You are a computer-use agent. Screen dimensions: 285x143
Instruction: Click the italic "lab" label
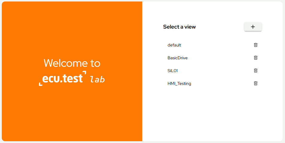click(x=98, y=79)
